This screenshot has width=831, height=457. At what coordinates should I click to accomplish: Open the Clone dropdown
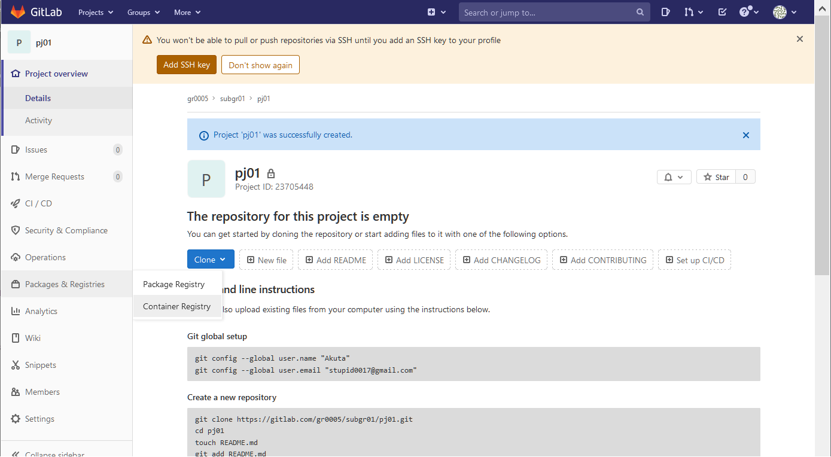pyautogui.click(x=211, y=260)
